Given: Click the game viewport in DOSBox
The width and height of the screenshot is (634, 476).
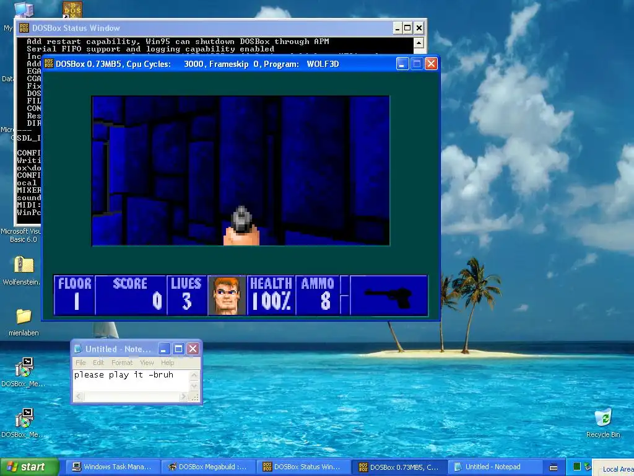Looking at the screenshot, I should [x=241, y=171].
